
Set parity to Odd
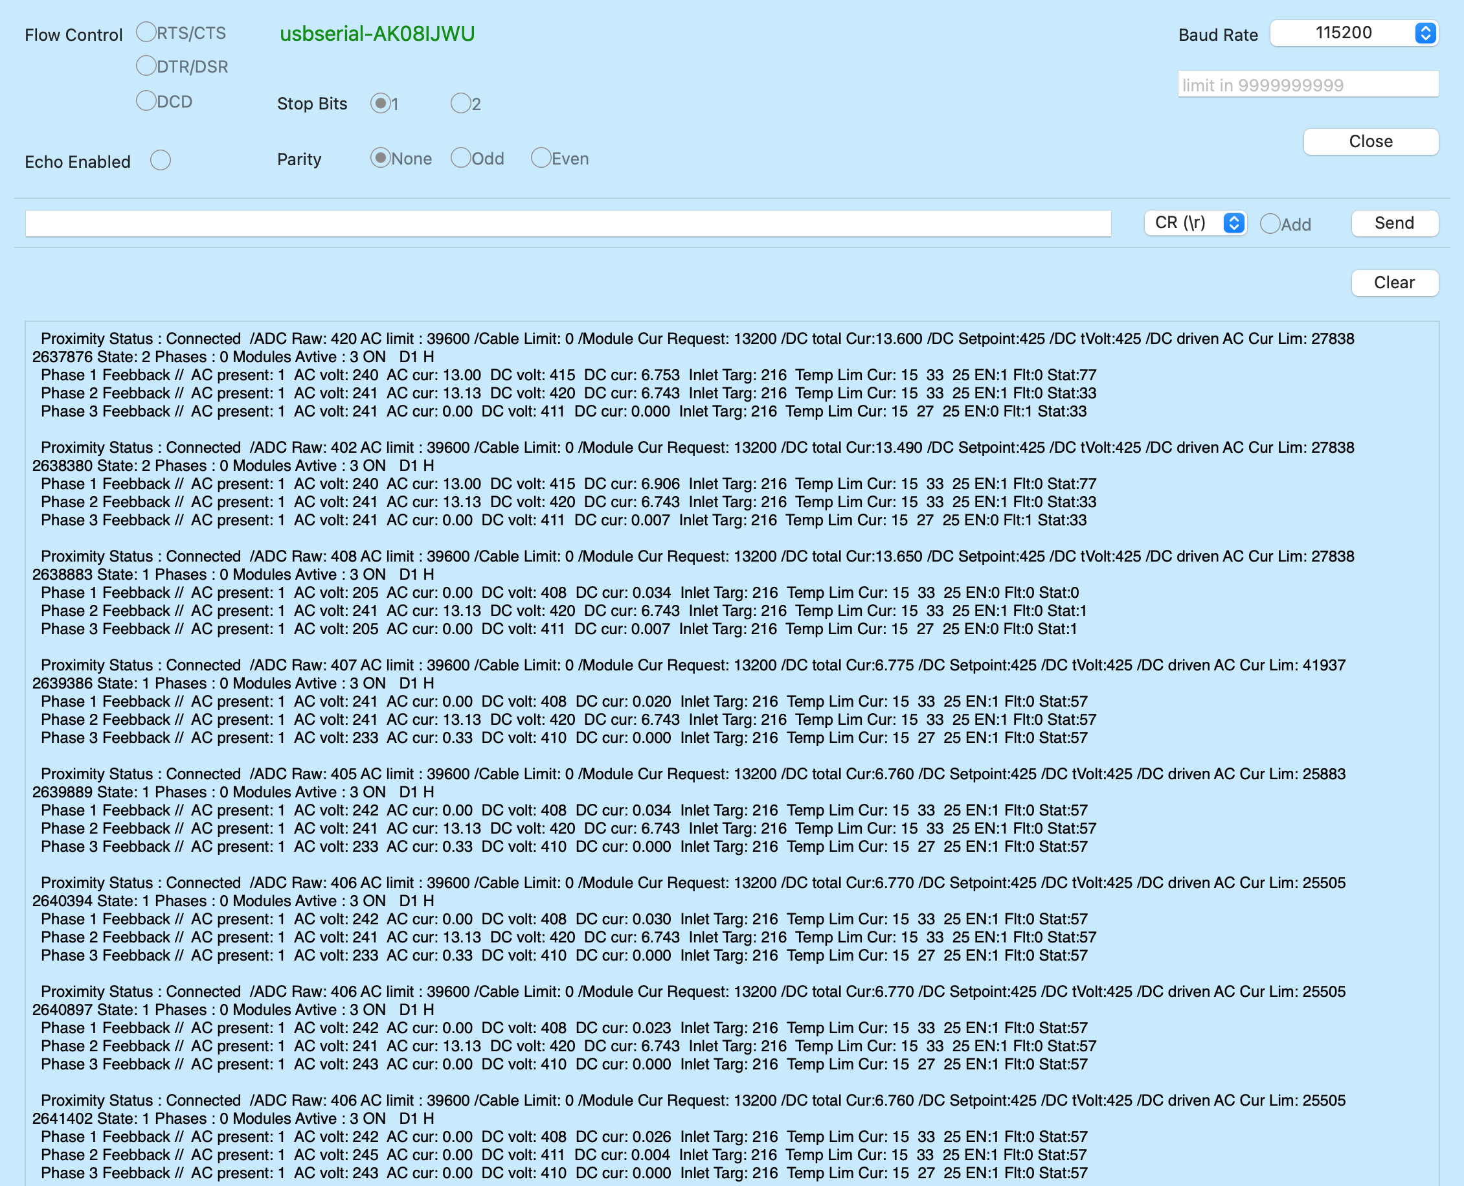[x=461, y=158]
